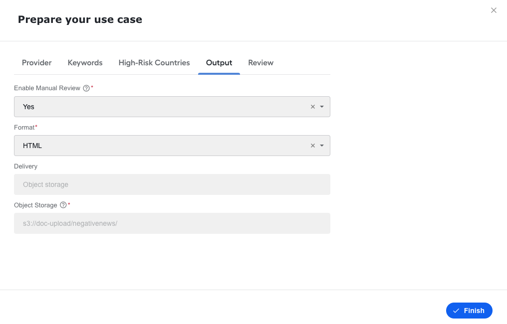Go to the High-Risk Countries tab
Screen dimensions: 507x324
click(x=154, y=63)
